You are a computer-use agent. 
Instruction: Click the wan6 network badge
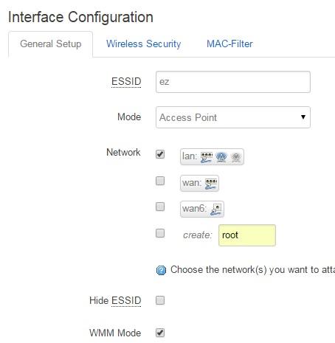(x=202, y=209)
